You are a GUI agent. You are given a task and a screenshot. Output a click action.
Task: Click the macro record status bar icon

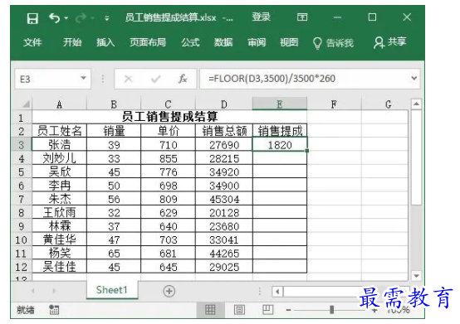click(54, 309)
